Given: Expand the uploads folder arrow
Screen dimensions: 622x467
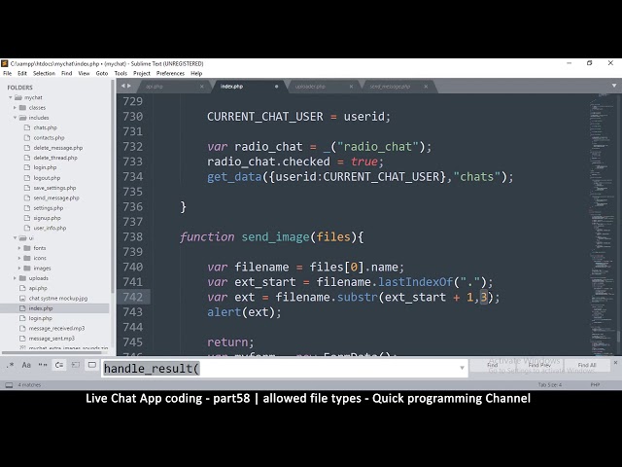Looking at the screenshot, I should pyautogui.click(x=16, y=278).
